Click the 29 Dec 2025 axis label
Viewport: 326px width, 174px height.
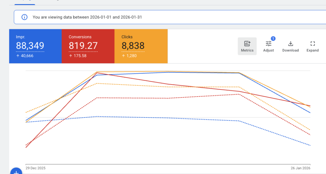click(x=35, y=168)
